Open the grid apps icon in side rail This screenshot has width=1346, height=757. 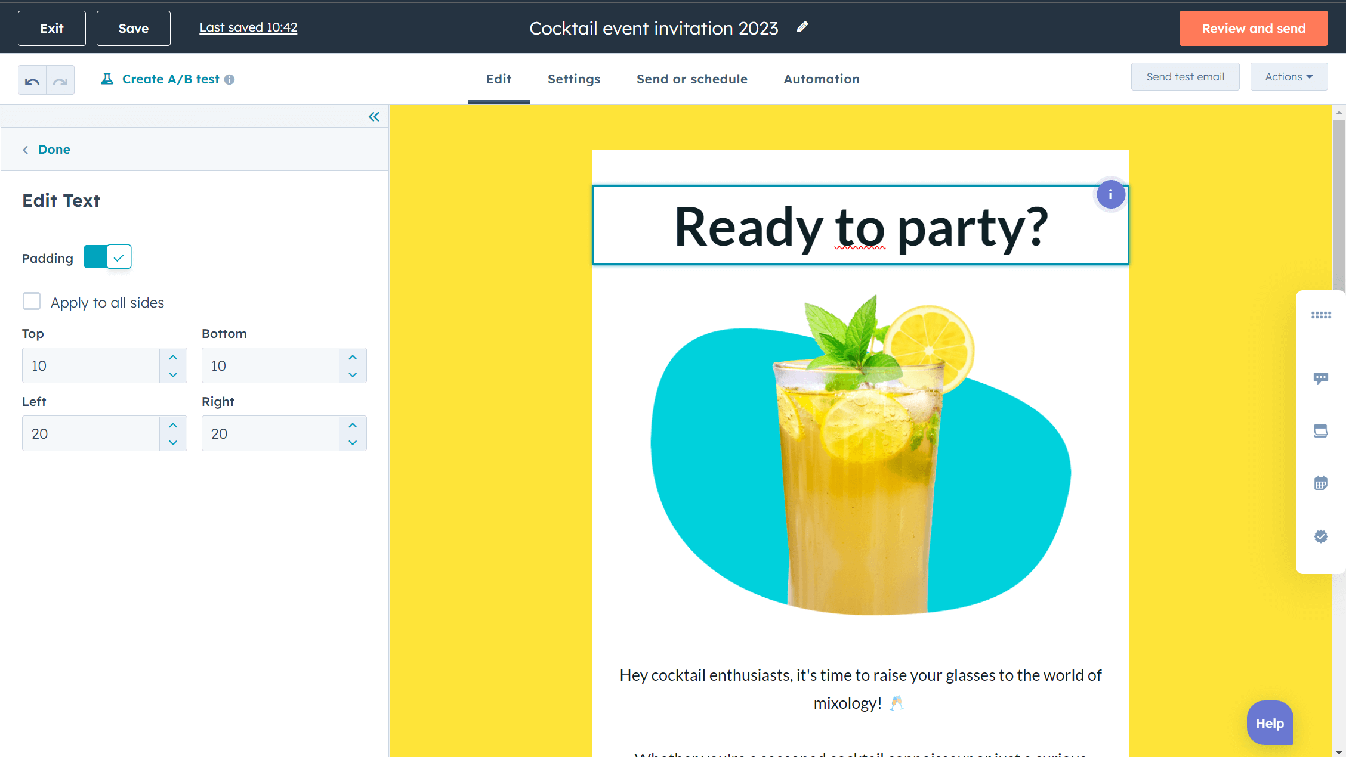click(1321, 315)
